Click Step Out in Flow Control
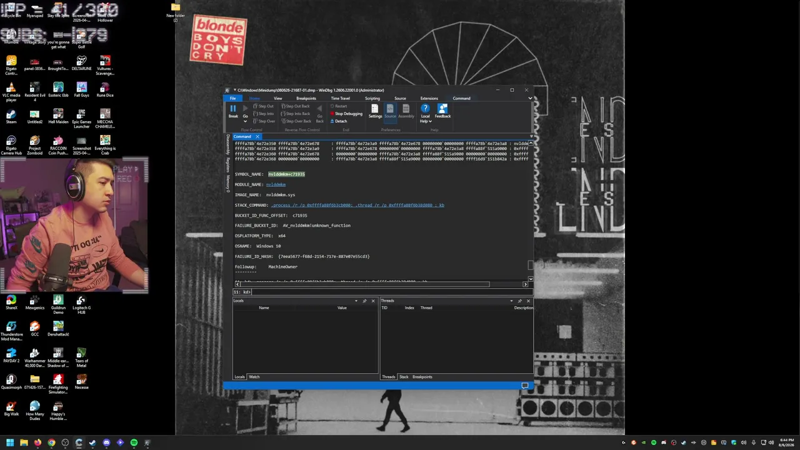Viewport: 800px width, 450px height. coord(263,106)
